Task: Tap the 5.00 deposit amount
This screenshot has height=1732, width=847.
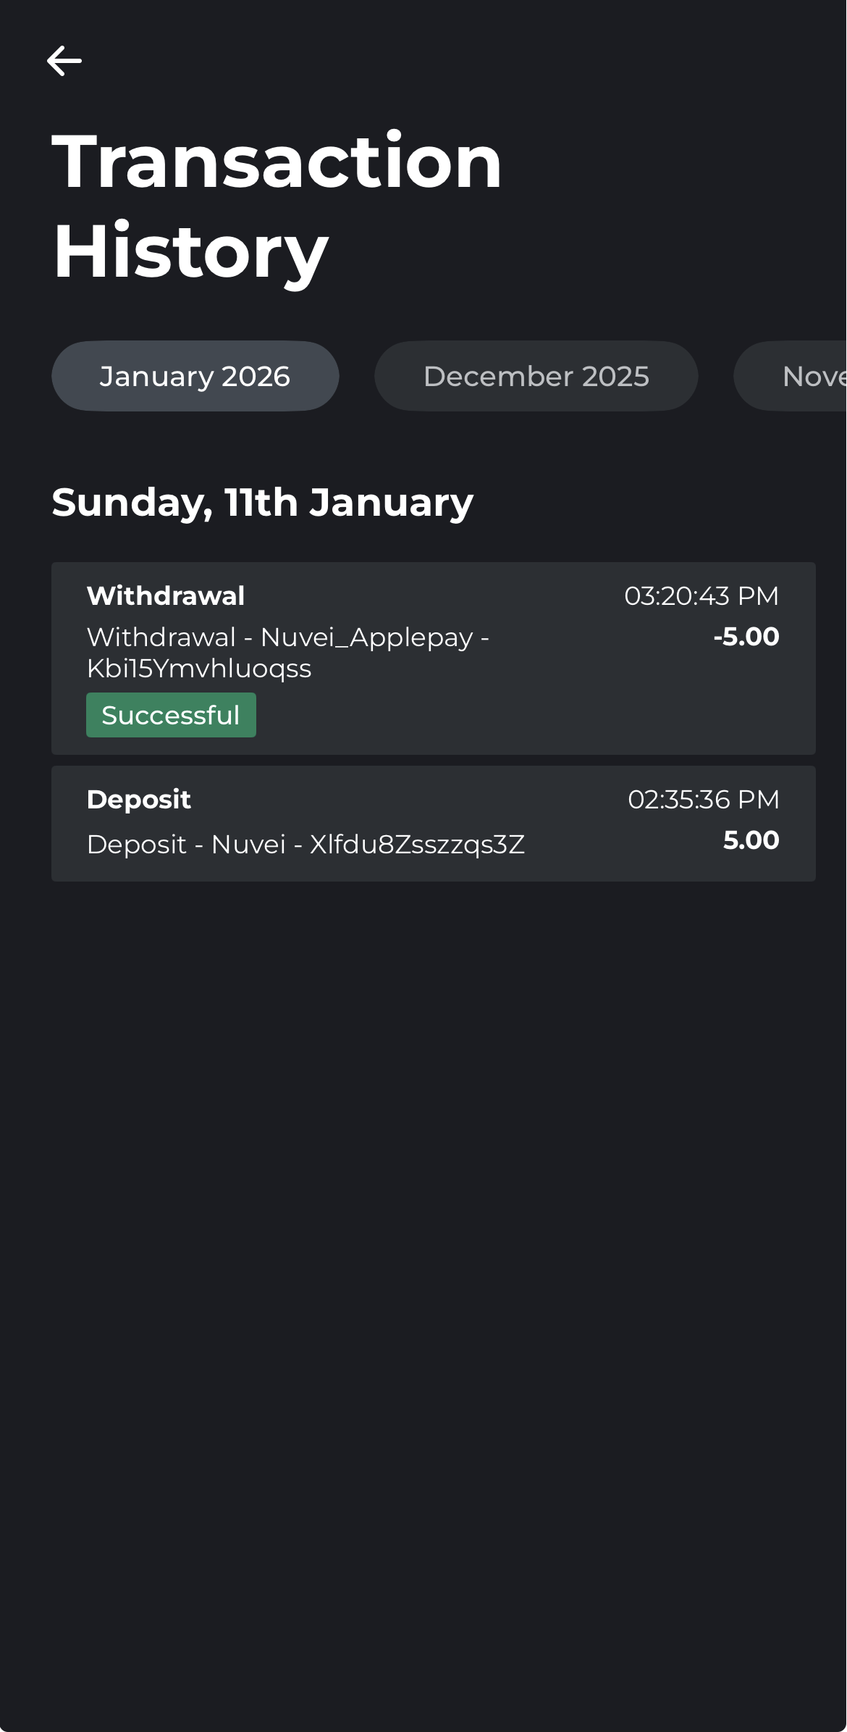Action: [x=751, y=840]
